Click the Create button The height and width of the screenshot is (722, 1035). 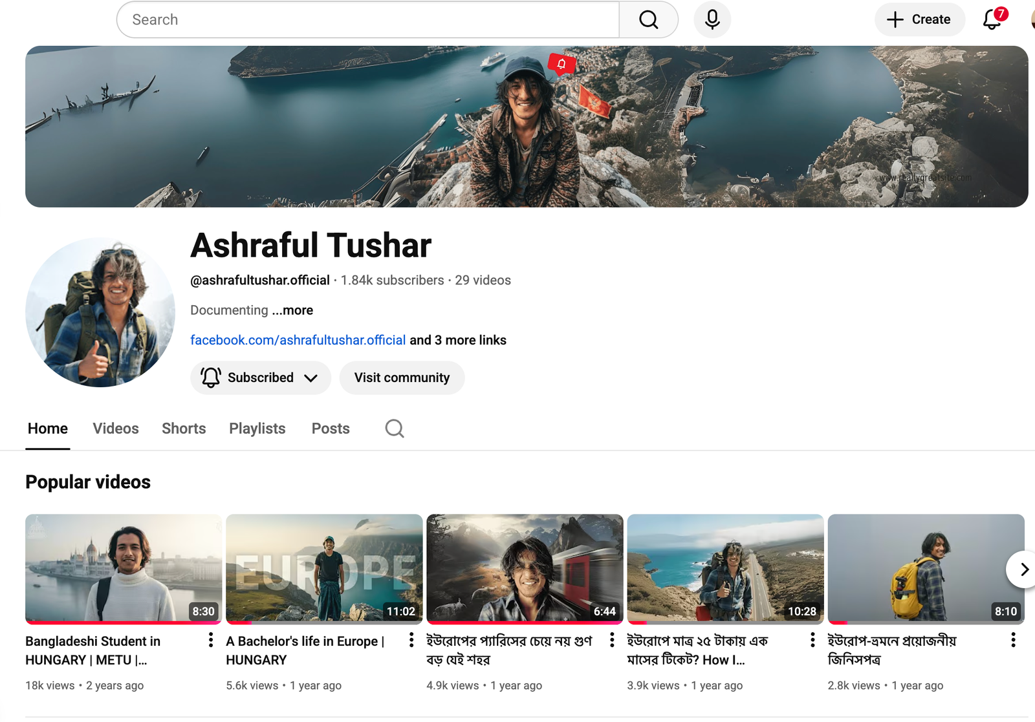[x=919, y=20]
